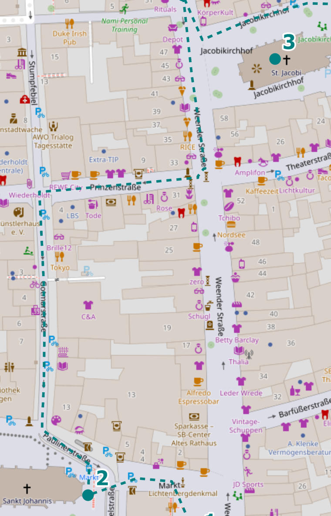331x516 pixels.
Task: Click the KörperKult shop label
Action: (215, 13)
